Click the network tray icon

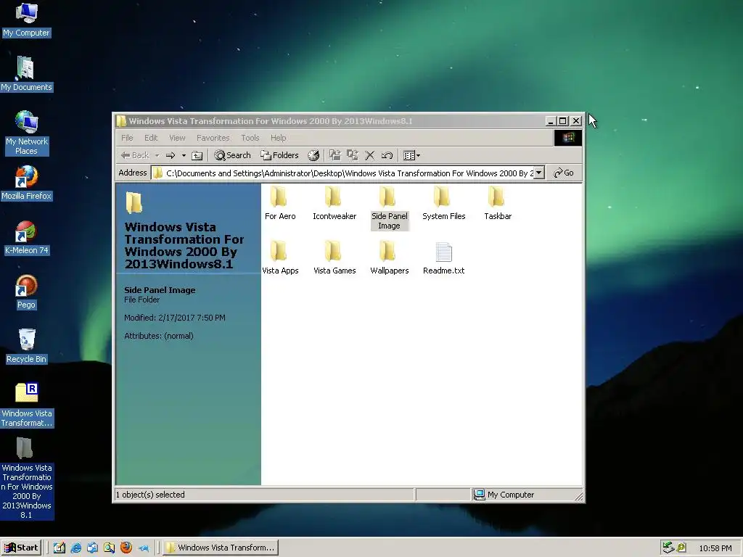point(668,548)
